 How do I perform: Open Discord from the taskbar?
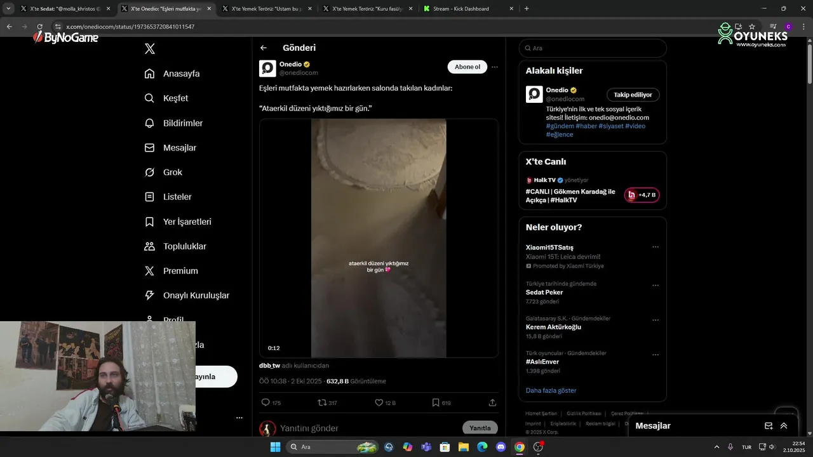click(x=501, y=447)
